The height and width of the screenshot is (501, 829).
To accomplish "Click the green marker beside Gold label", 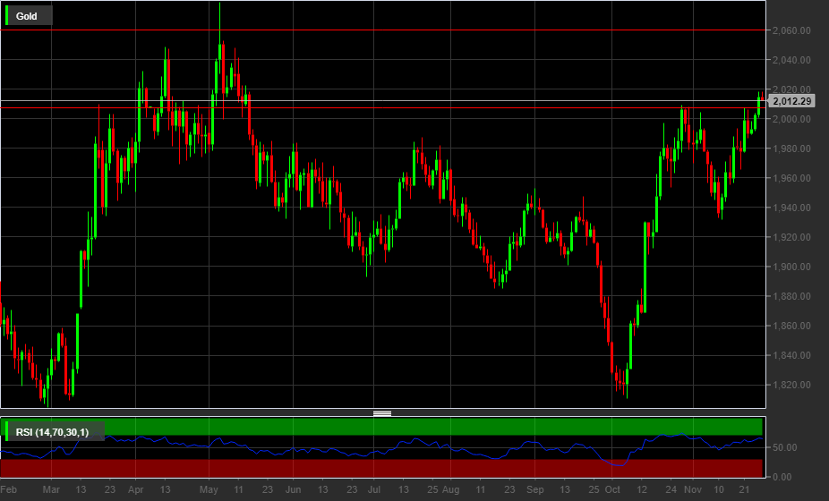I will coord(7,16).
